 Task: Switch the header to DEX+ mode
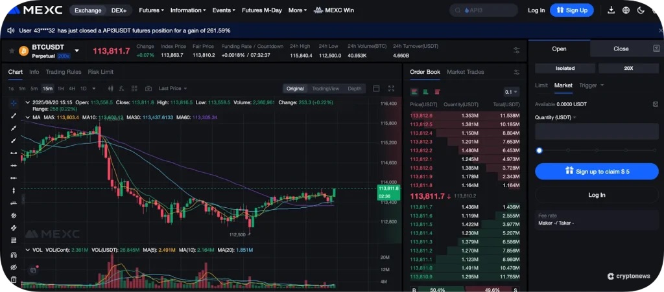click(119, 10)
